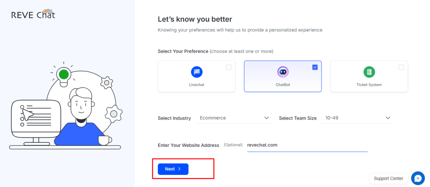Expand the Select Team Size dropdown arrow
The width and height of the screenshot is (430, 187).
pos(388,118)
